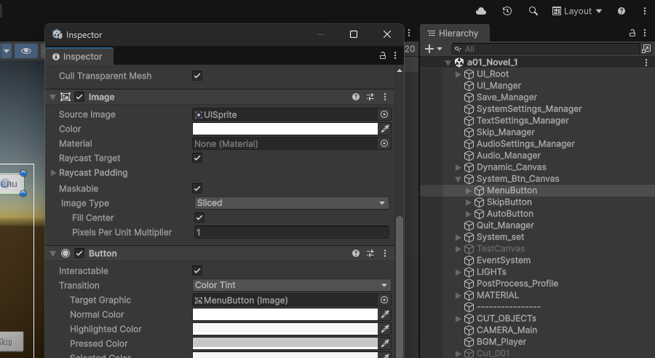655x358 pixels.
Task: Open the Image Type dropdown
Action: click(291, 203)
